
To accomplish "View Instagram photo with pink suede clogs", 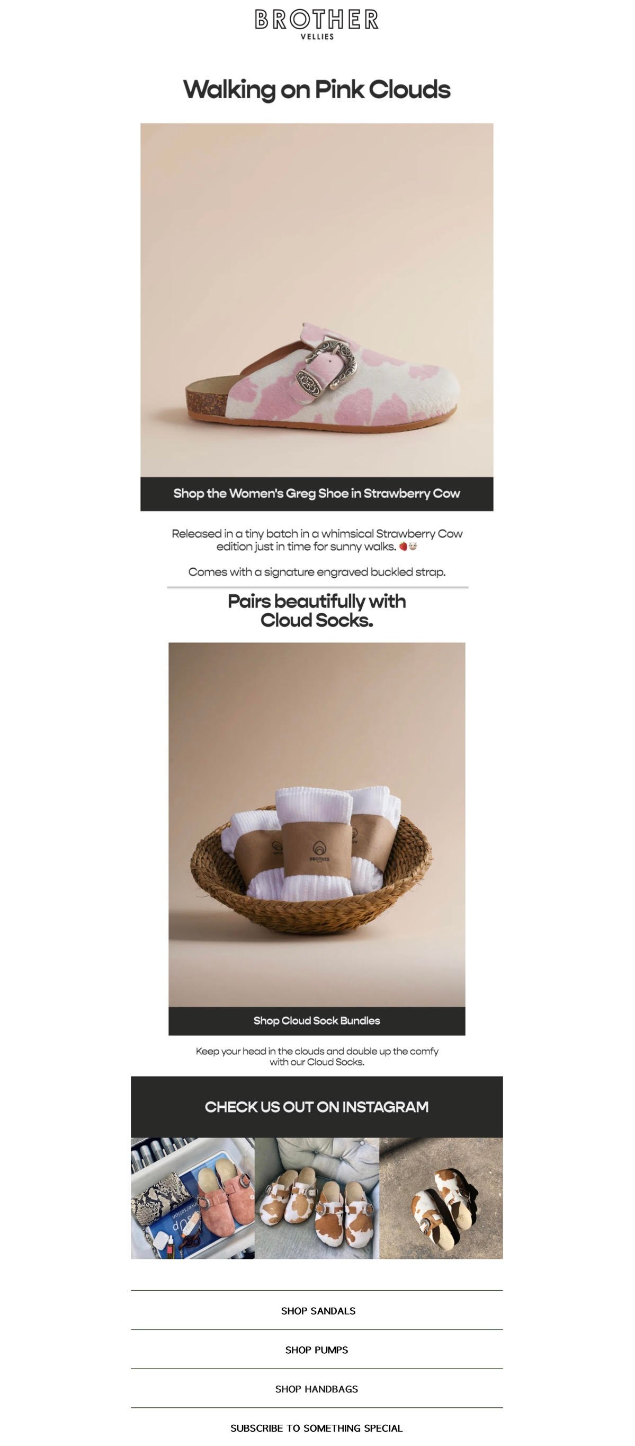I will point(193,1198).
